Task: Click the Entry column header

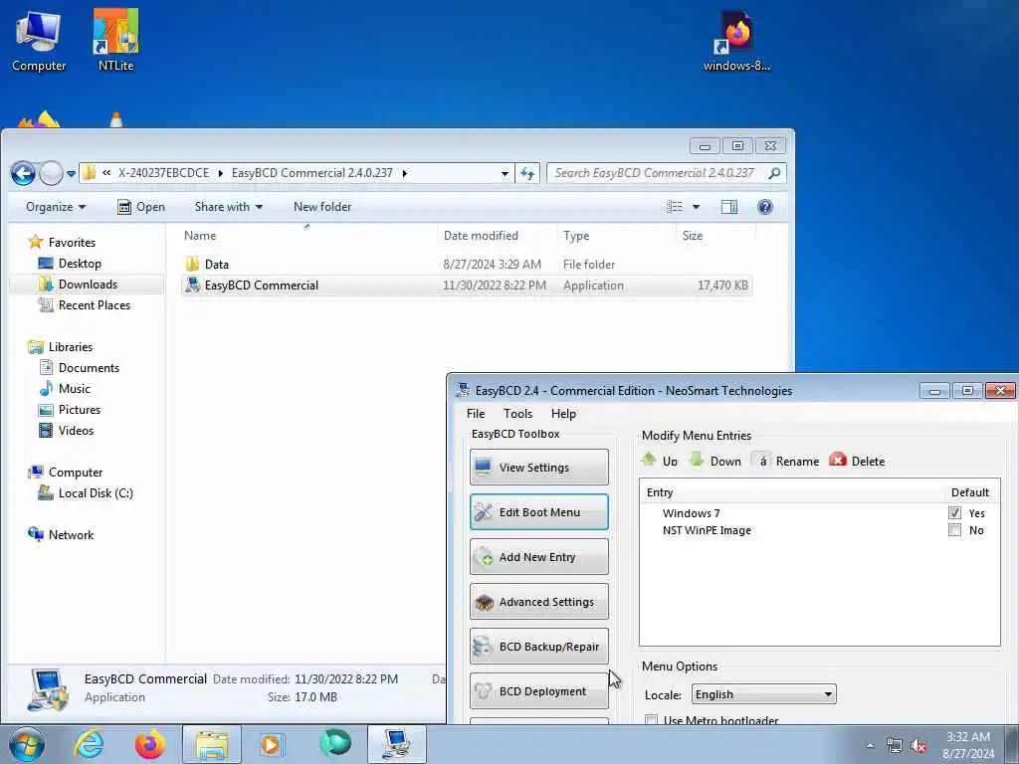Action: click(660, 492)
